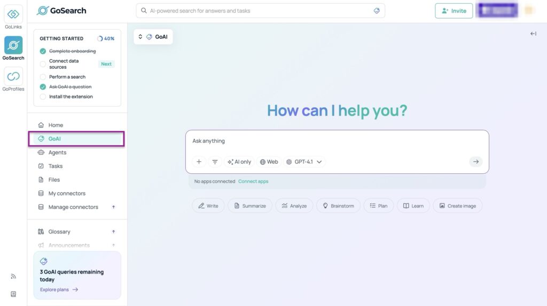Click the GoAI queries remaining card icon
The height and width of the screenshot is (306, 547).
click(x=44, y=261)
